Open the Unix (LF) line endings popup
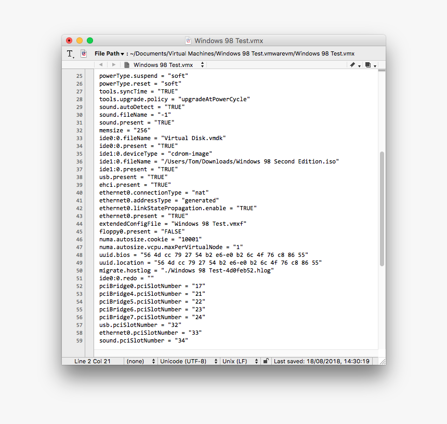447x424 pixels. (240, 361)
